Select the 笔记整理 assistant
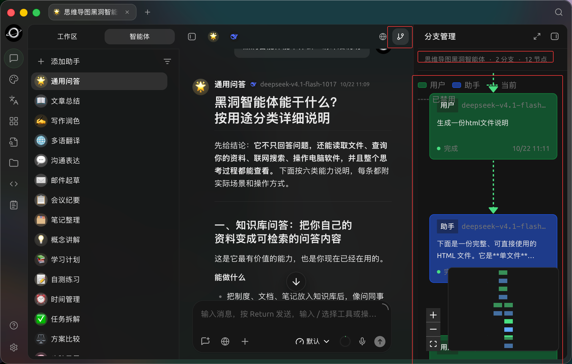This screenshot has height=364, width=572. click(x=99, y=220)
